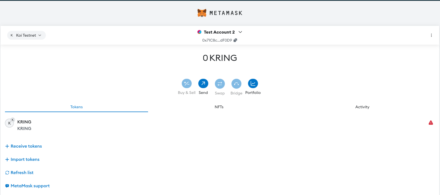Click the Test Account 2 avatar icon
Image resolution: width=440 pixels, height=195 pixels.
click(x=199, y=32)
